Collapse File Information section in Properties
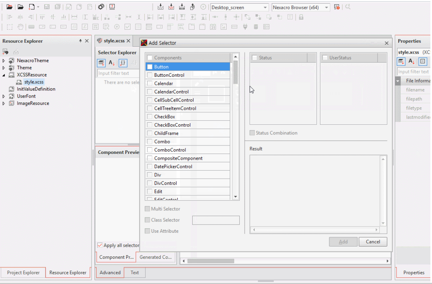 click(x=398, y=81)
